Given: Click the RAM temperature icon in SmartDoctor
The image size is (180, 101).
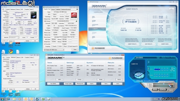Looking at the screenshot, I should tap(148, 75).
